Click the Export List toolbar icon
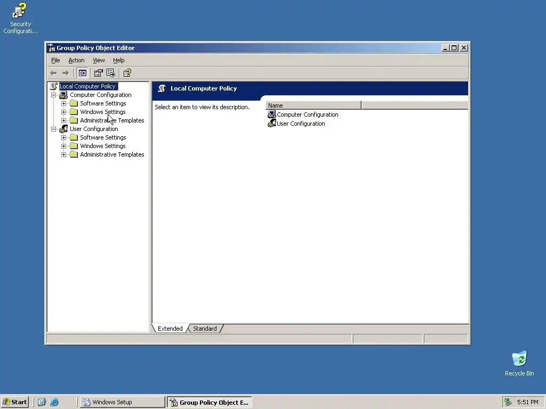The image size is (546, 409). pos(111,73)
